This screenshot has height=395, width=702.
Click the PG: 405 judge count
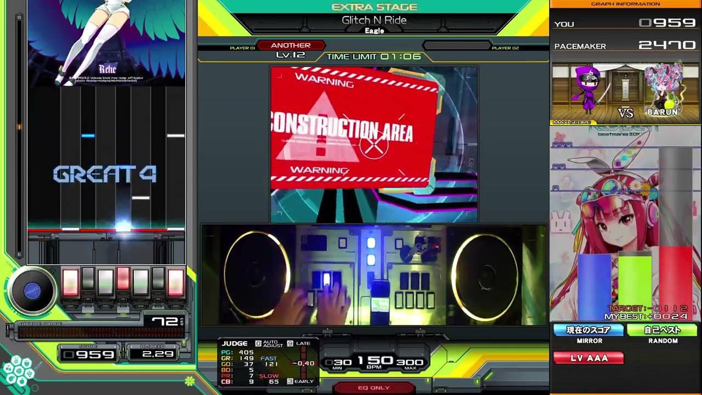click(237, 353)
